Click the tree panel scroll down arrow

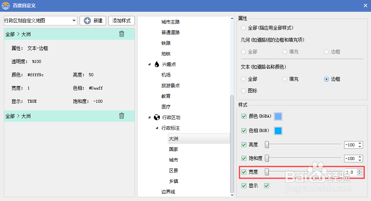(232, 195)
